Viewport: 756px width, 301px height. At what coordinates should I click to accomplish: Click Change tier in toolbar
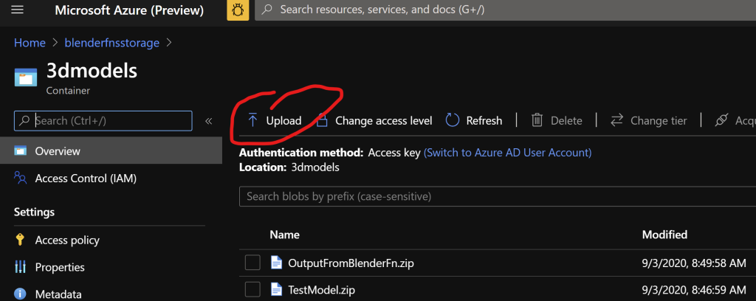[648, 121]
